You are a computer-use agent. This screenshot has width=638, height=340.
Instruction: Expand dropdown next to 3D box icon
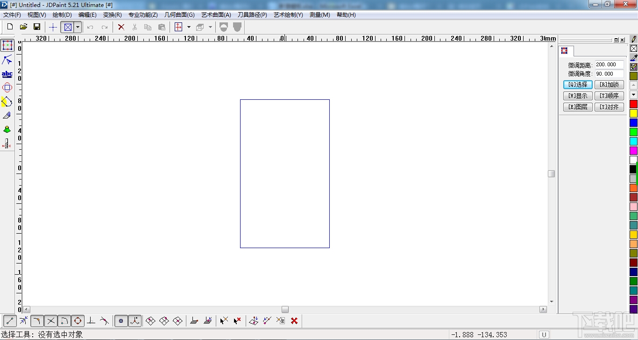click(x=210, y=27)
